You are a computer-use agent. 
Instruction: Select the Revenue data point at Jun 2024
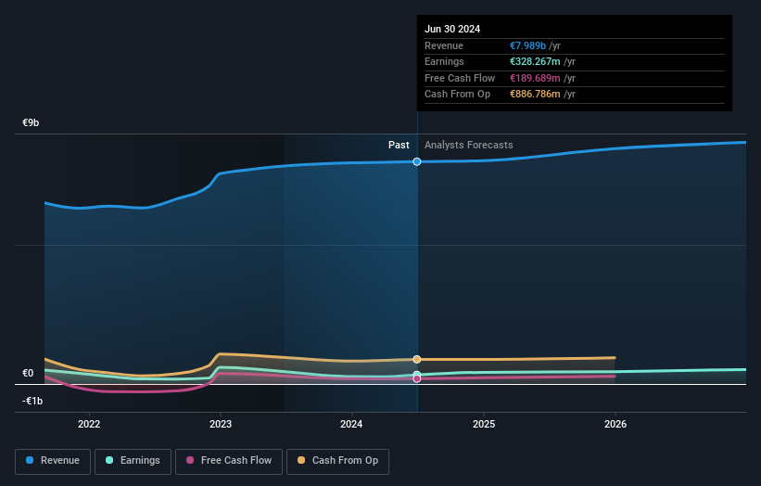[x=417, y=161]
